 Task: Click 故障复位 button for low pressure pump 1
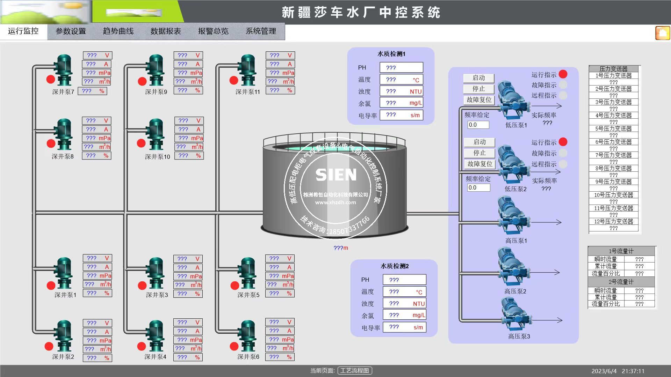click(x=479, y=100)
